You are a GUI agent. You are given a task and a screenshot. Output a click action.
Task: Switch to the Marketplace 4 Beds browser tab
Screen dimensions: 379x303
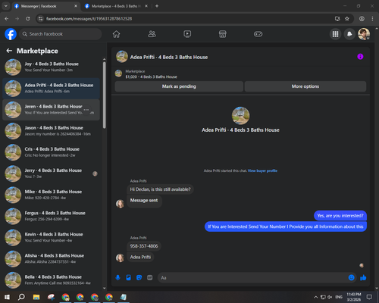116,6
